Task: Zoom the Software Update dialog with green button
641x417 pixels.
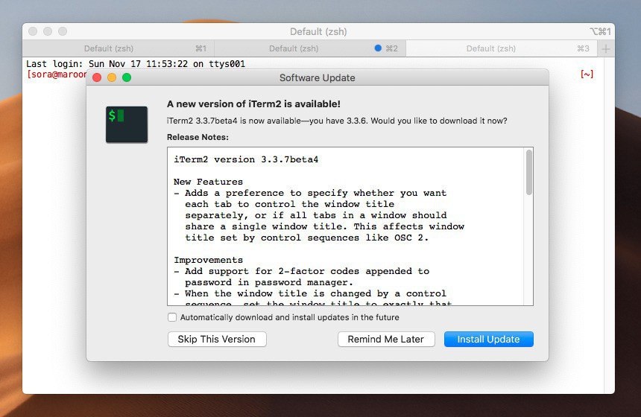Action: 127,77
